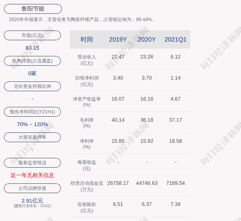Click the 44746.63 cash flow cell
Screen dimensions: 241x221
click(147, 183)
